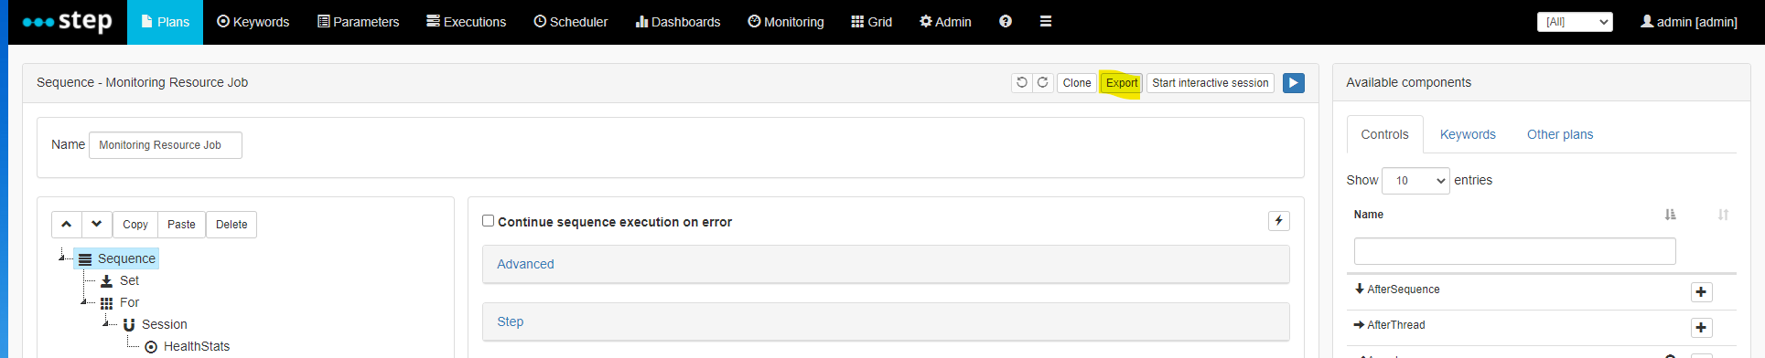The image size is (1765, 358).
Task: Open the [All] project dropdown
Action: 1575,22
